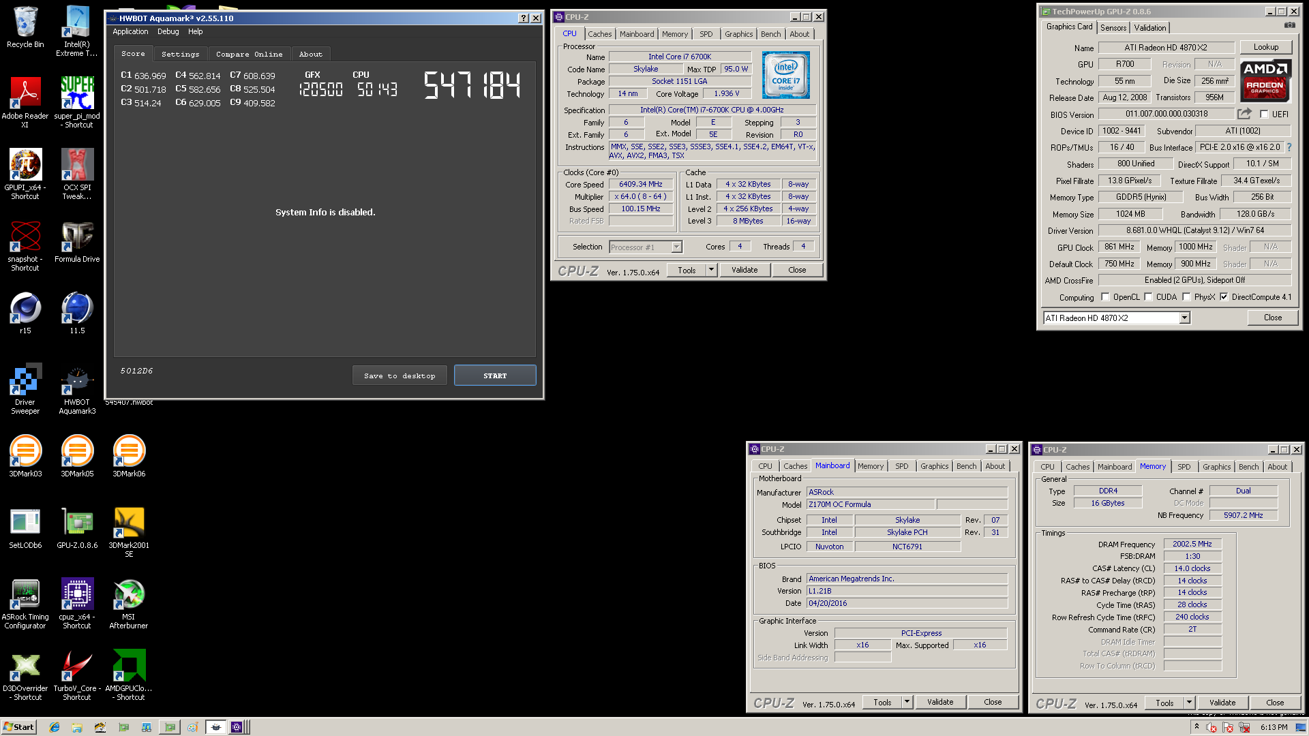
Task: Open the Formula Drive desktop icon
Action: click(77, 242)
